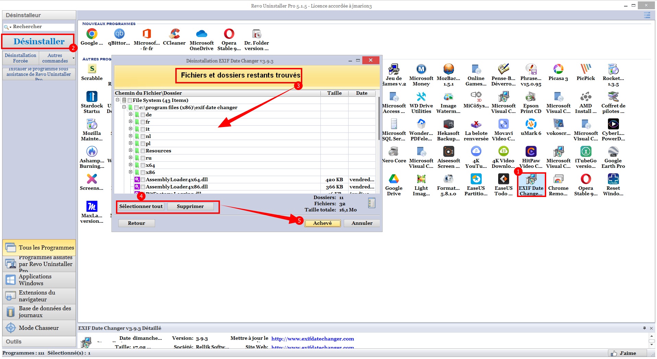The image size is (657, 359).
Task: Select the Chrome Remote Desktop icon
Action: (558, 179)
